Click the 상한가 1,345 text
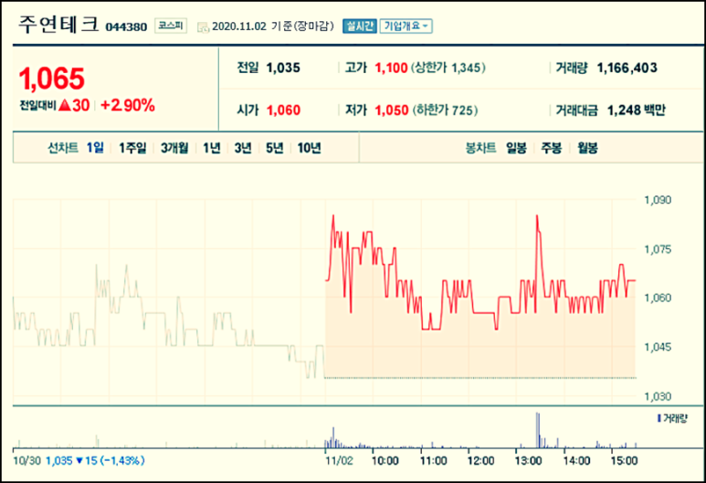 tap(448, 68)
